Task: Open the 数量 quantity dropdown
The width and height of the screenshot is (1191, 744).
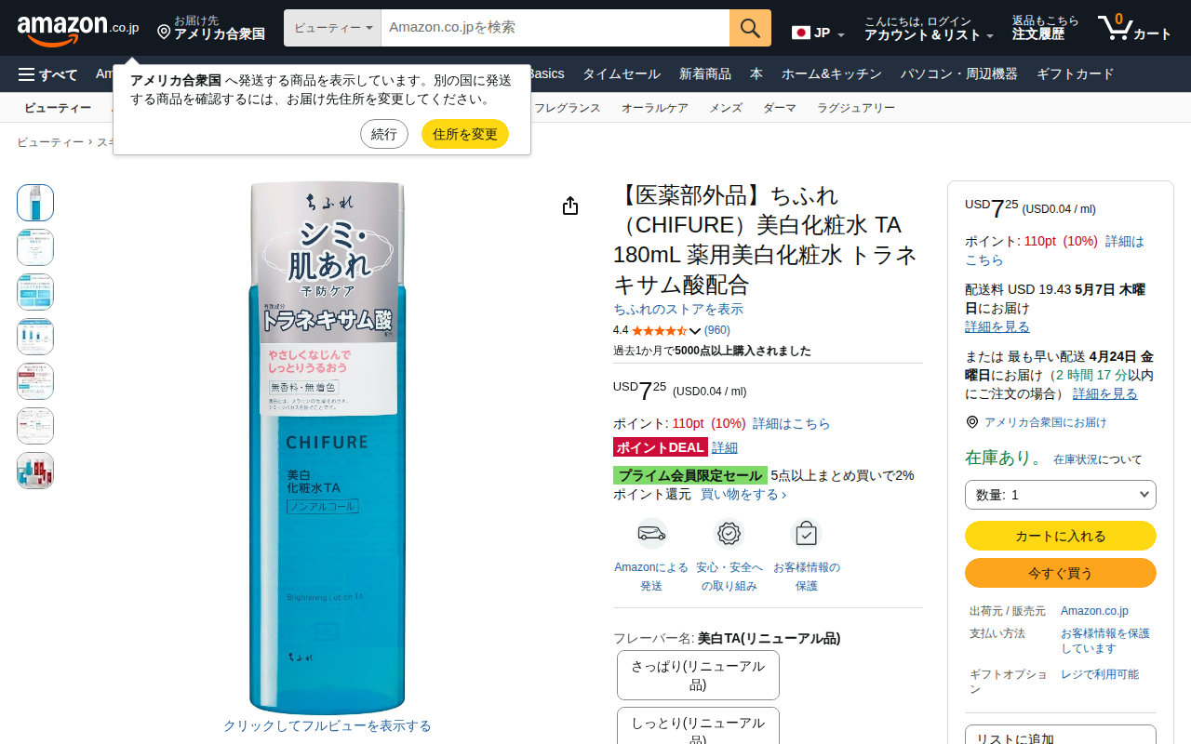Action: tap(1061, 495)
